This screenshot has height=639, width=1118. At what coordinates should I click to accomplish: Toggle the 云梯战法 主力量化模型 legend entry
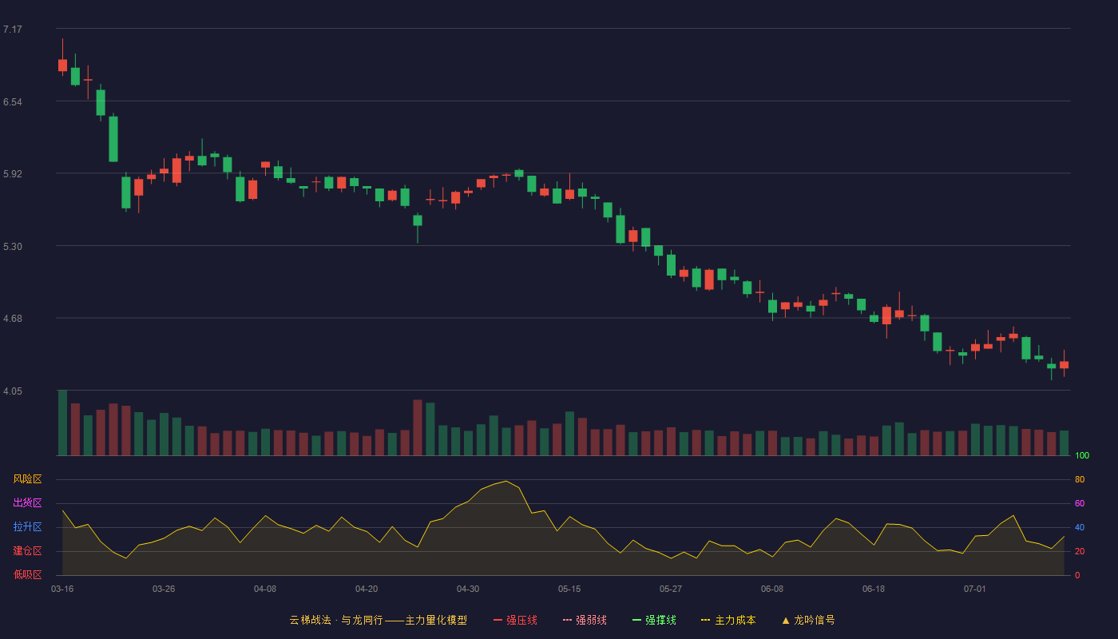tap(378, 620)
